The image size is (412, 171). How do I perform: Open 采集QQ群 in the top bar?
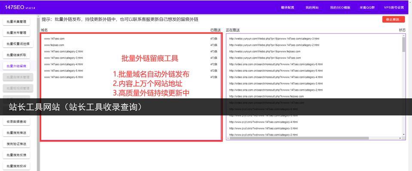pos(367,8)
